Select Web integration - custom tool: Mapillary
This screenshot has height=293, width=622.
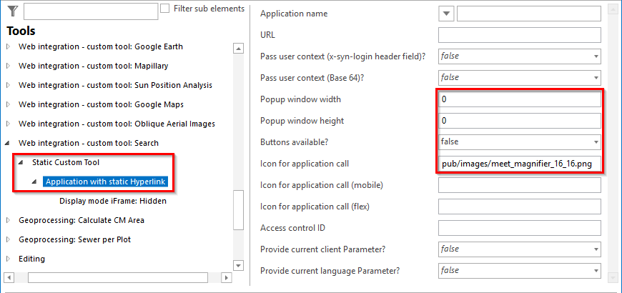[93, 66]
